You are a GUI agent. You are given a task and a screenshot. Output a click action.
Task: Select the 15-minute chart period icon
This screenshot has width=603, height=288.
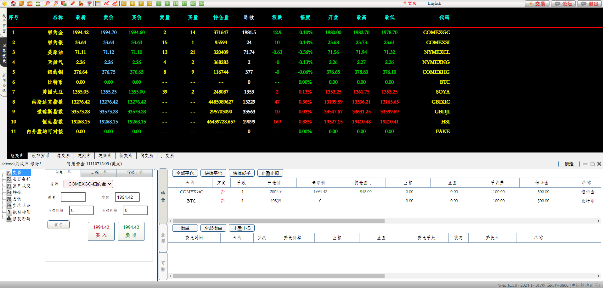(x=176, y=3)
